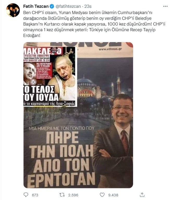The image size is (170, 200).
Task: Click the blue verified badge
Action: pos(52,6)
